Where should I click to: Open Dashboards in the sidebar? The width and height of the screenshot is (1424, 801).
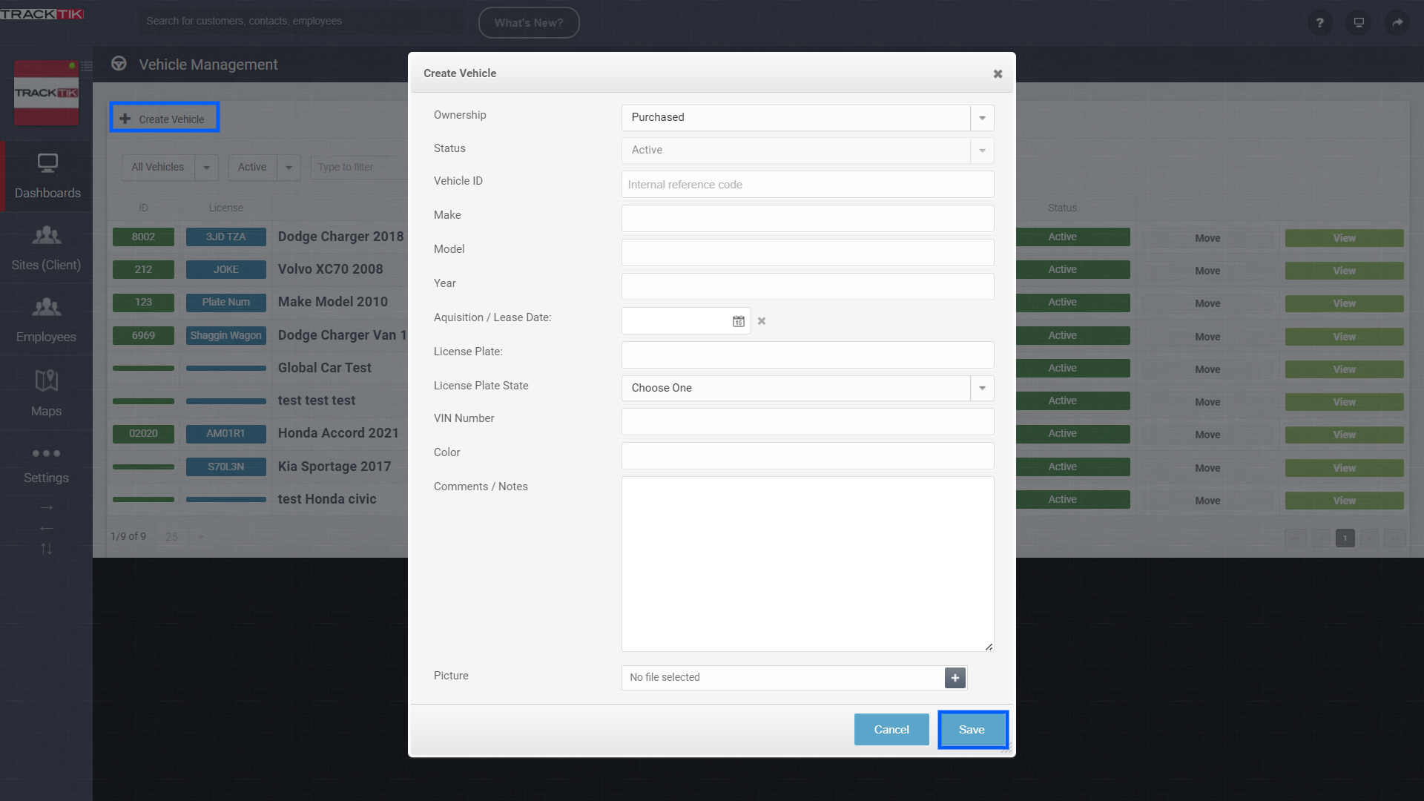coord(47,177)
